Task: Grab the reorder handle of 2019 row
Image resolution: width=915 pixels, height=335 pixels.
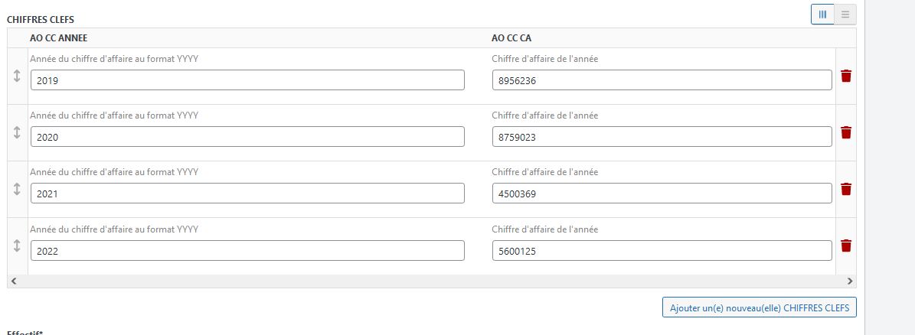Action: 17,76
